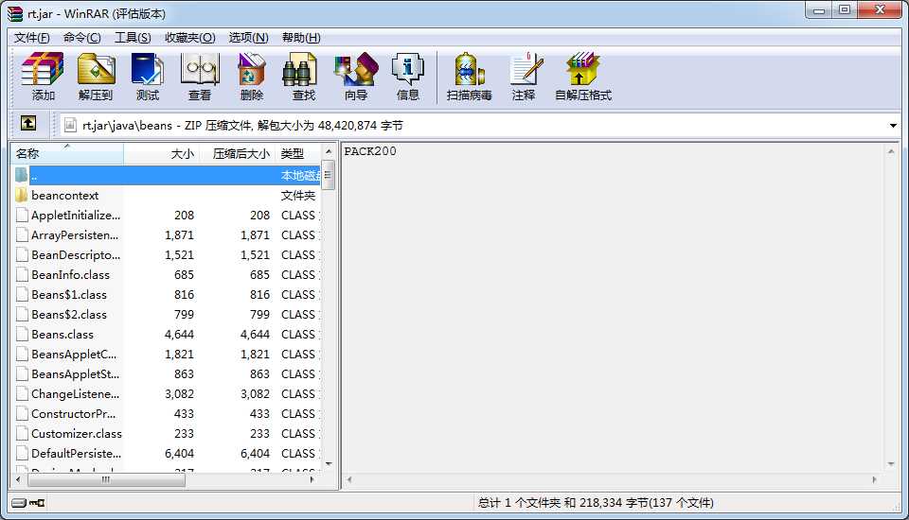Click the PACK200 comment text
This screenshot has height=520, width=909.
click(370, 151)
